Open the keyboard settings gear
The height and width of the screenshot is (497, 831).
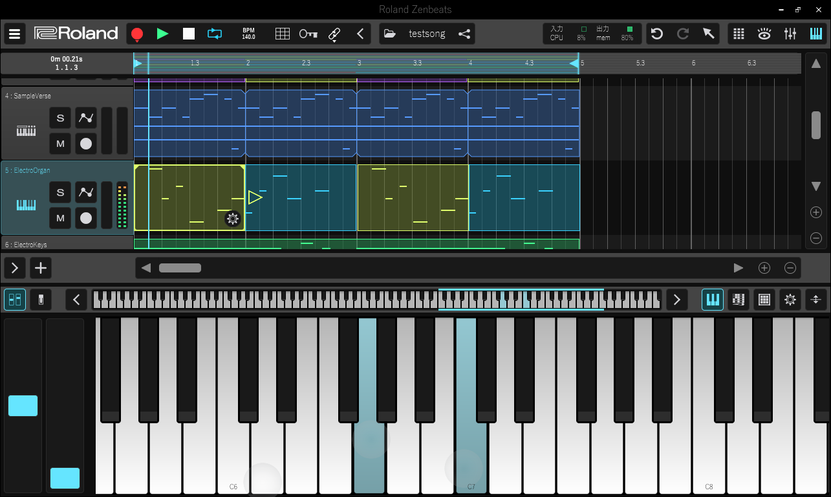[x=790, y=300]
